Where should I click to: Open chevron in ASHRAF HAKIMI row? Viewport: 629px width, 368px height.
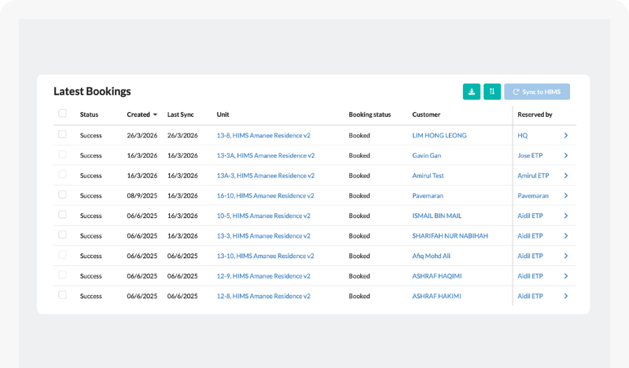click(x=565, y=296)
